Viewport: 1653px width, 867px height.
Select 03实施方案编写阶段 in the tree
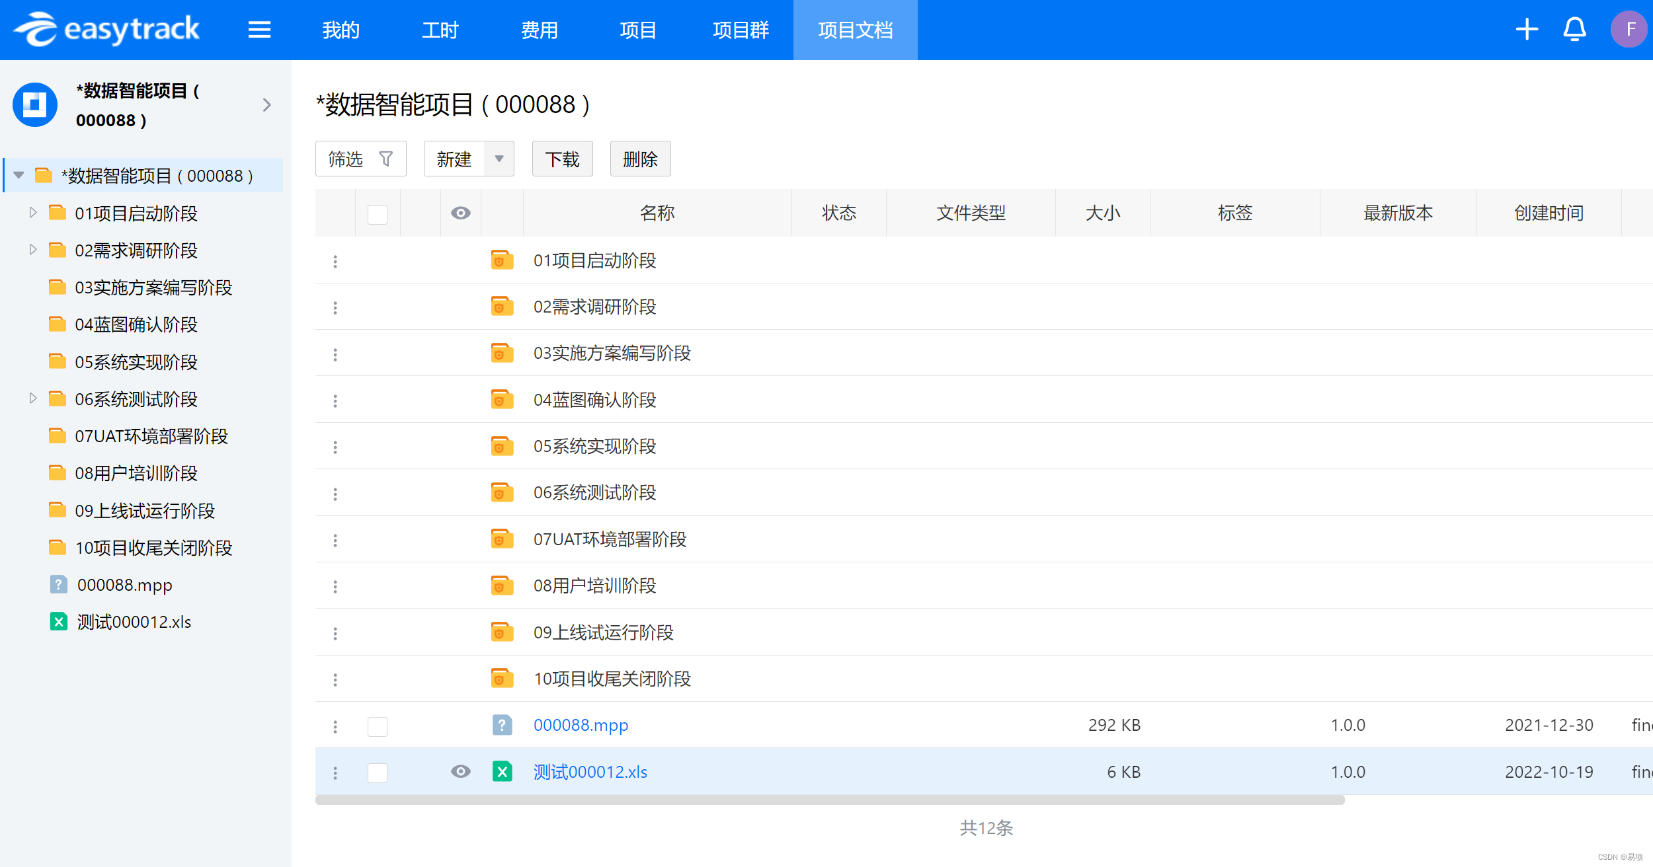[x=153, y=287]
